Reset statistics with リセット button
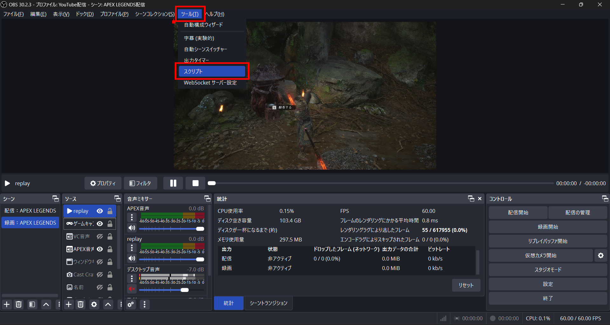The image size is (610, 325). (466, 285)
